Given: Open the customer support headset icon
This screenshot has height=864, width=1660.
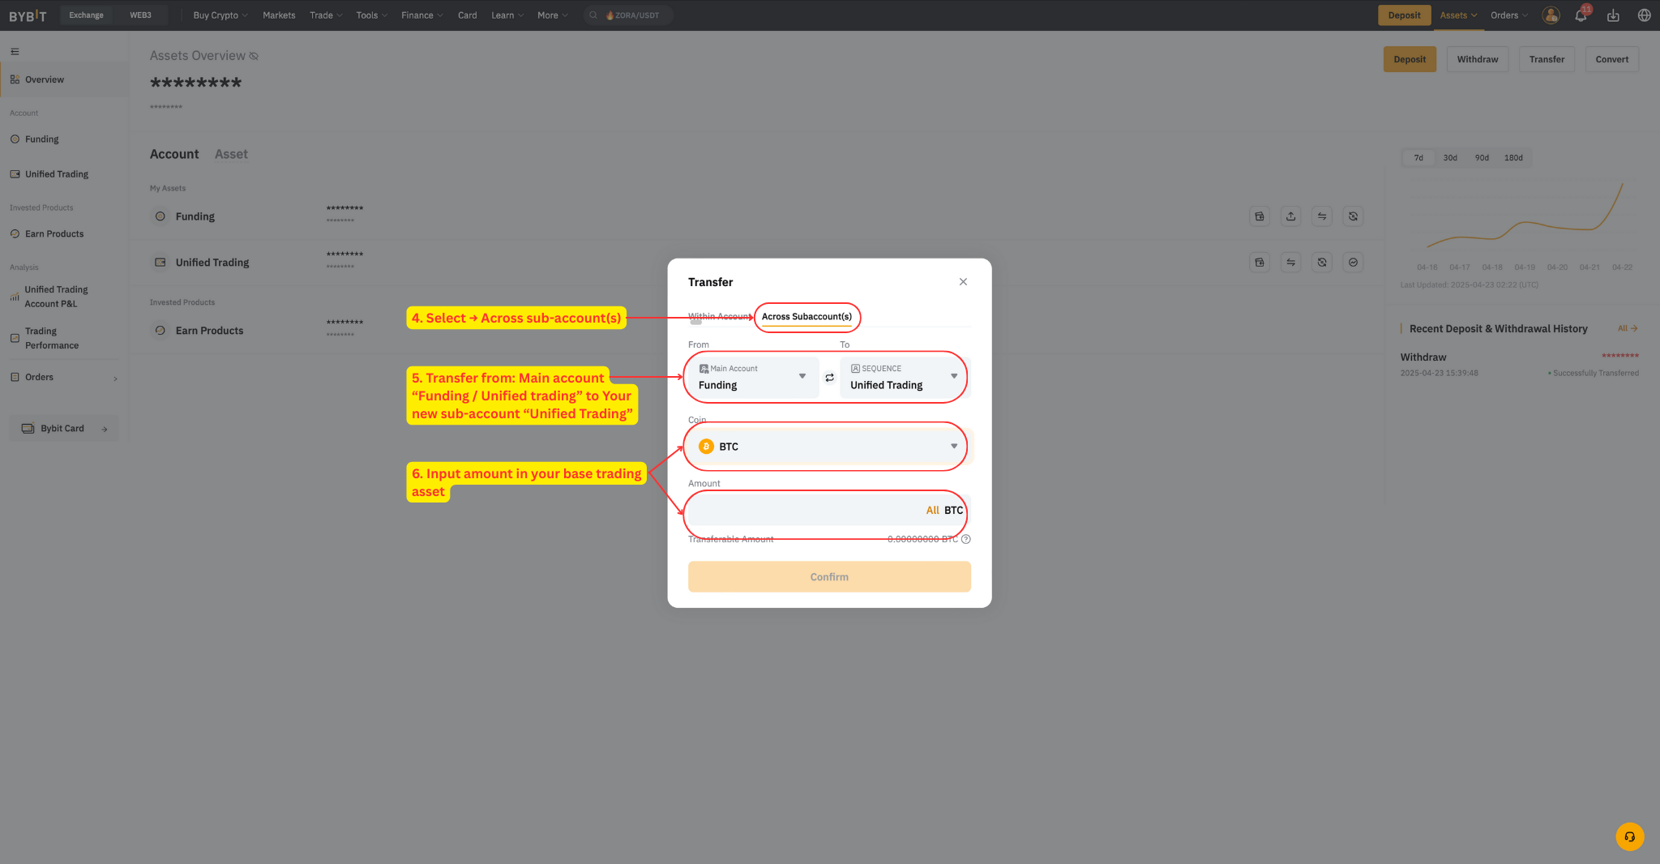Looking at the screenshot, I should click(x=1629, y=836).
